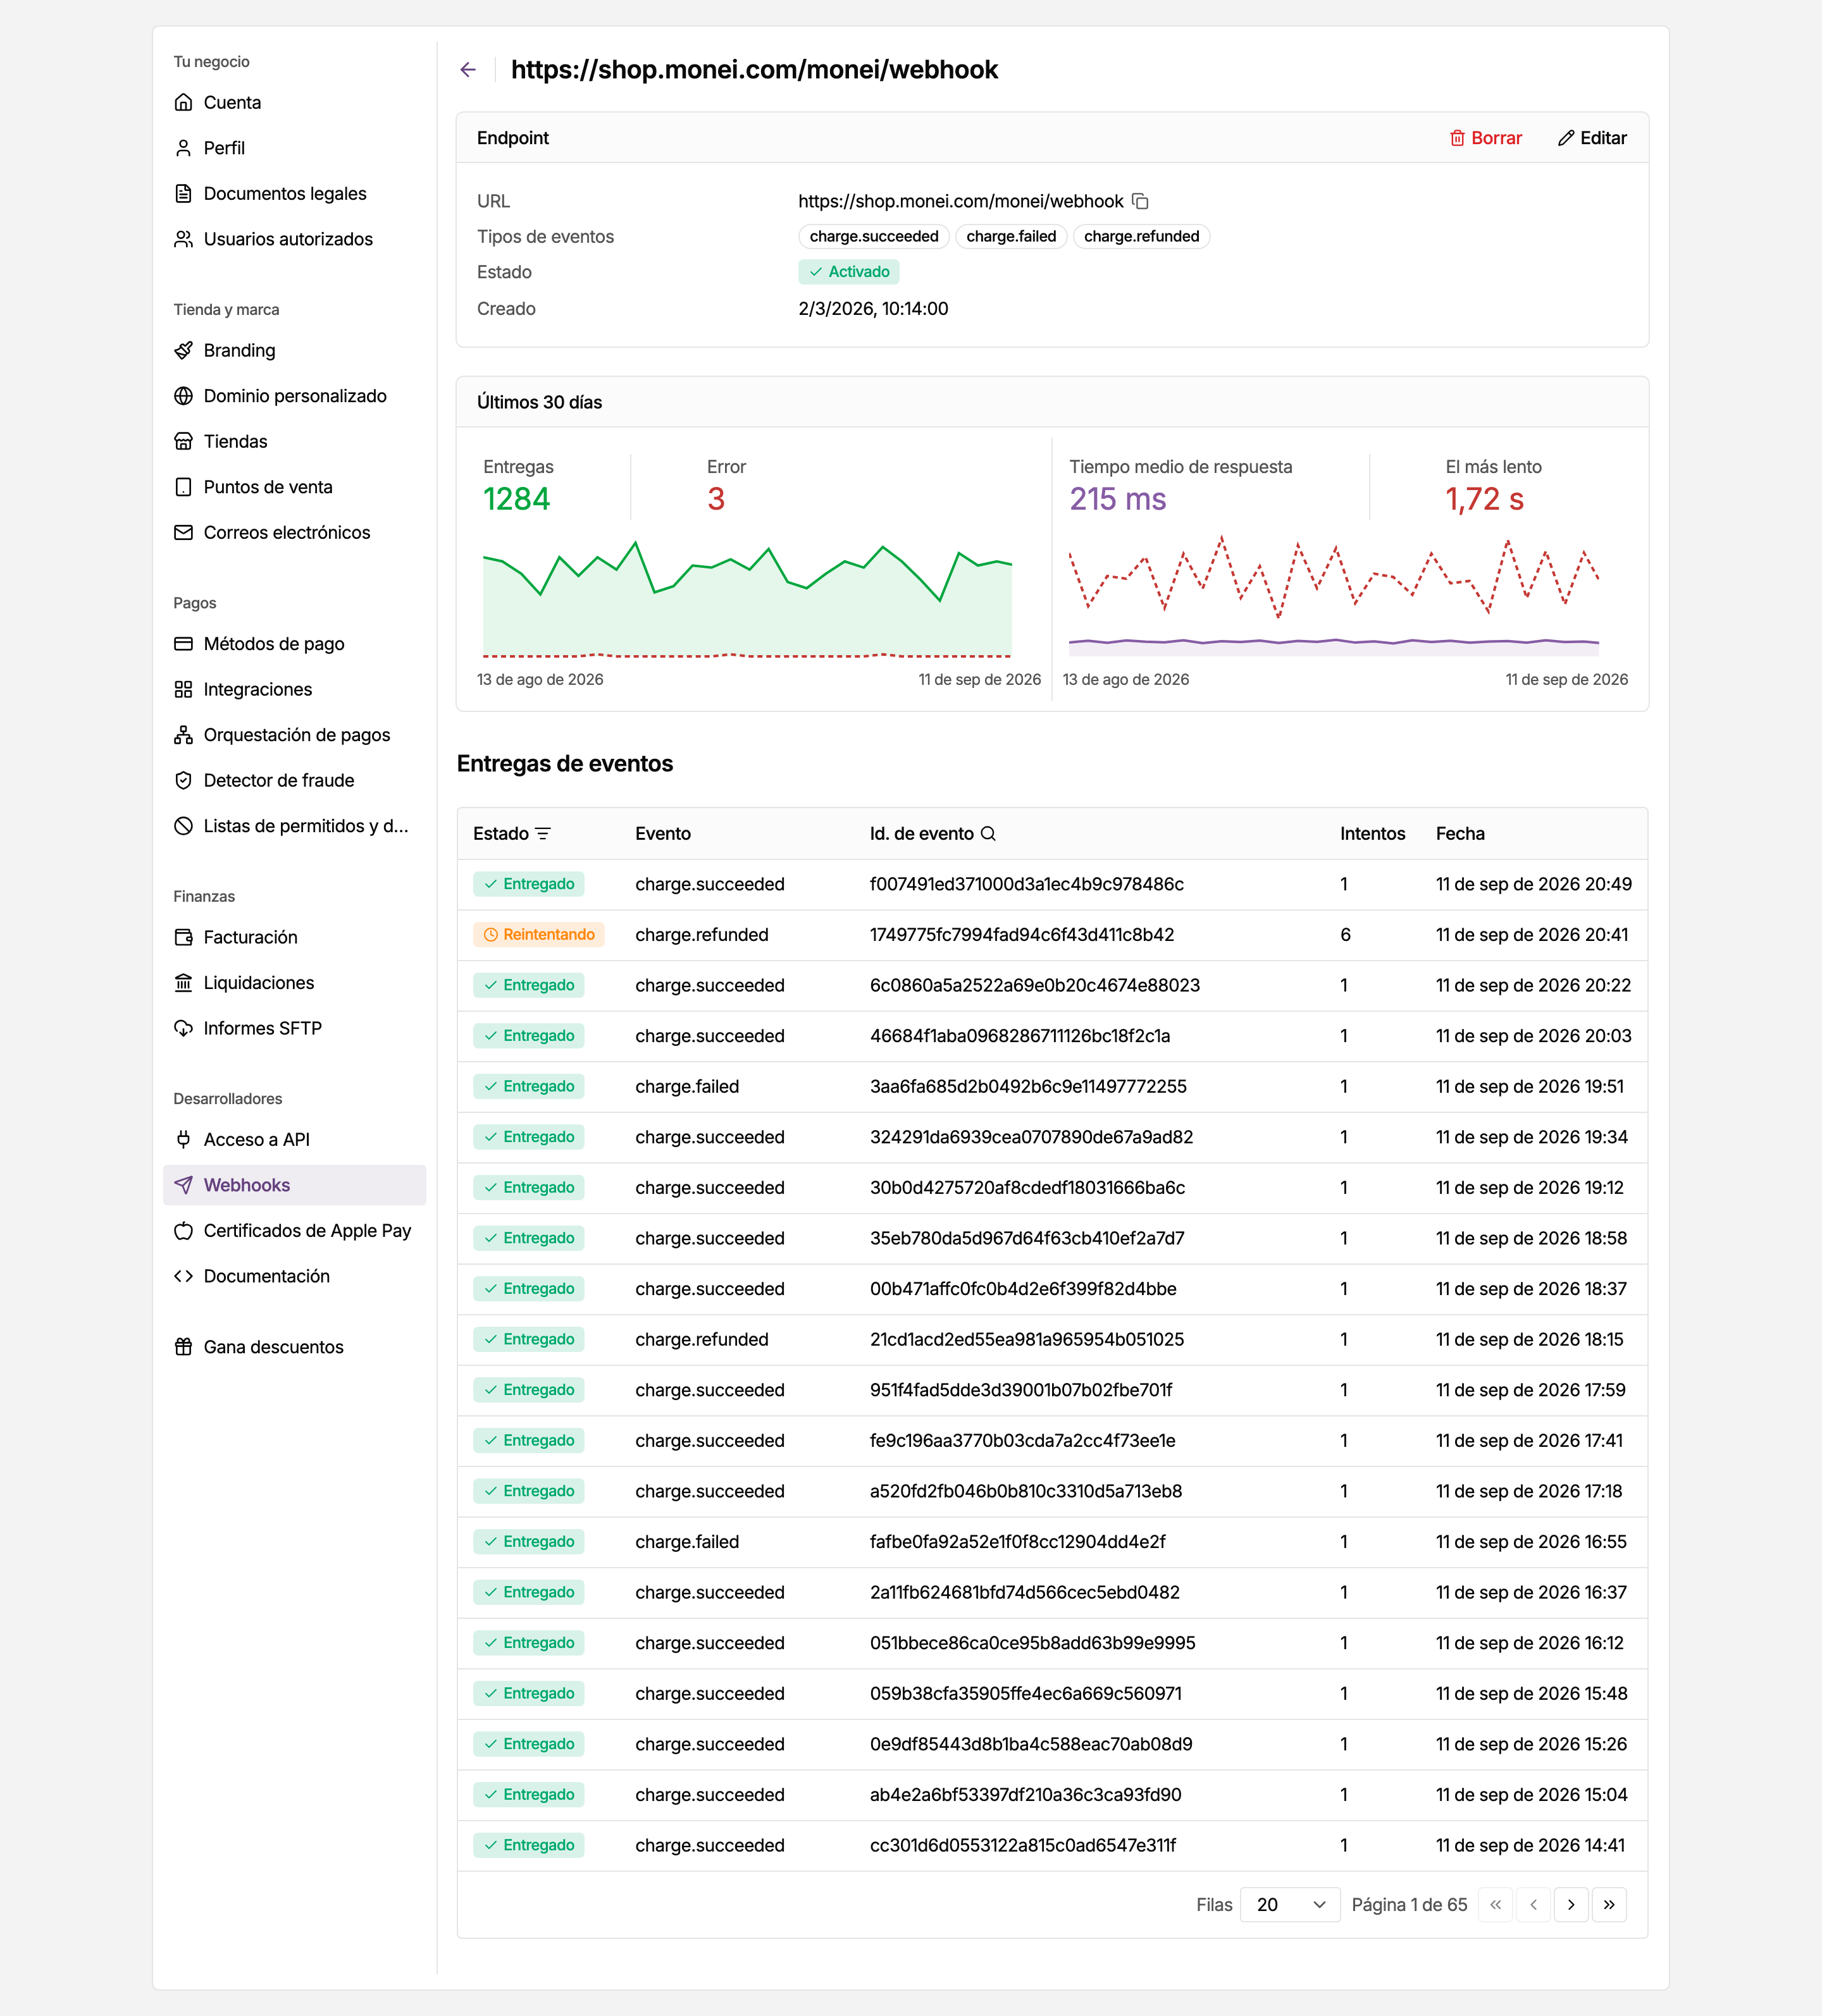The height and width of the screenshot is (2016, 1822).
Task: Click the Gana descuentos gift icon
Action: pos(183,1347)
